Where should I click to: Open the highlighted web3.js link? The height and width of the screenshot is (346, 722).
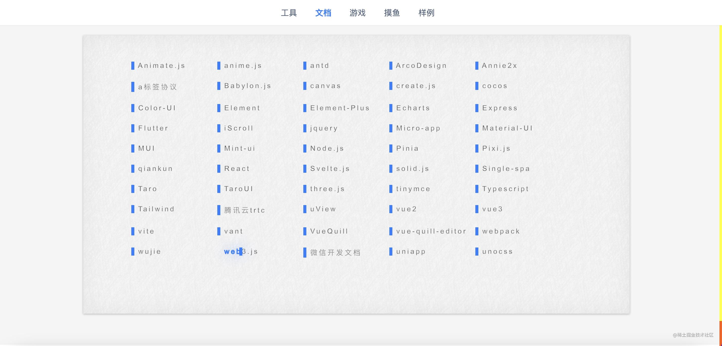[x=241, y=252]
